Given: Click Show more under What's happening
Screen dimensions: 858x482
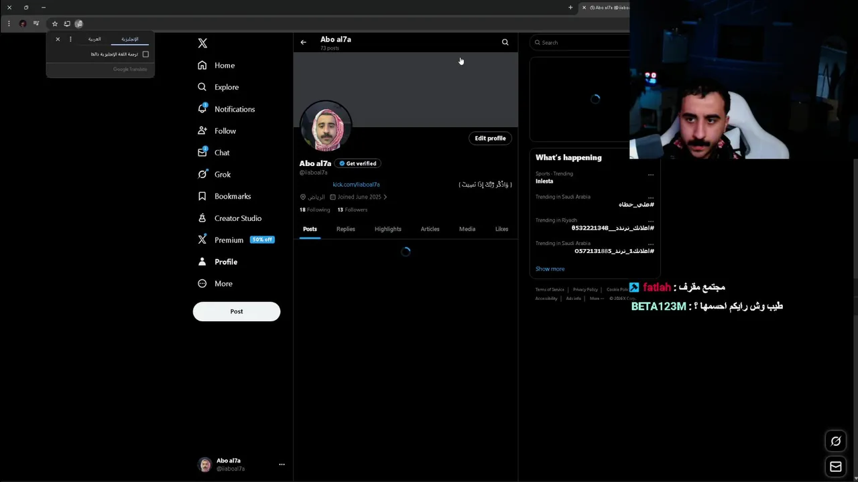Looking at the screenshot, I should 550,269.
